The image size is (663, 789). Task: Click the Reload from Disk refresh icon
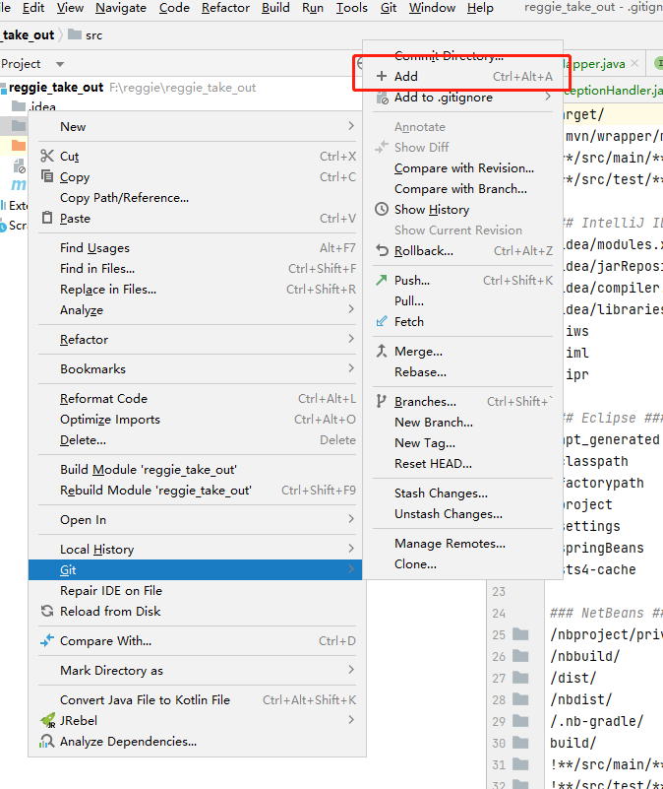[47, 611]
